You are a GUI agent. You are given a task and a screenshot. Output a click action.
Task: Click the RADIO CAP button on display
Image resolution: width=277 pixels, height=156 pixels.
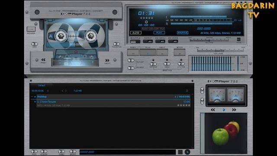147,29
